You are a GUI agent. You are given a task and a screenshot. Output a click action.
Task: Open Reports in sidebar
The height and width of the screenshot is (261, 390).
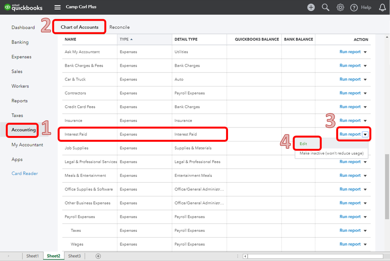tap(20, 101)
